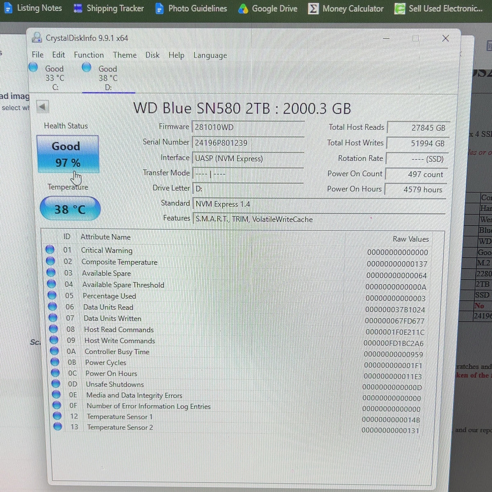Select raw value 000000067FD677
Viewport: 492px width, 492px height.
click(x=395, y=321)
